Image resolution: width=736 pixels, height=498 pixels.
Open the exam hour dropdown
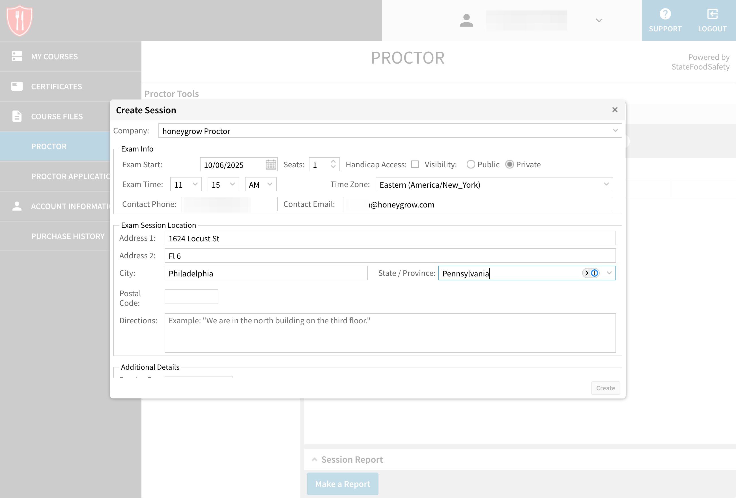pos(186,185)
